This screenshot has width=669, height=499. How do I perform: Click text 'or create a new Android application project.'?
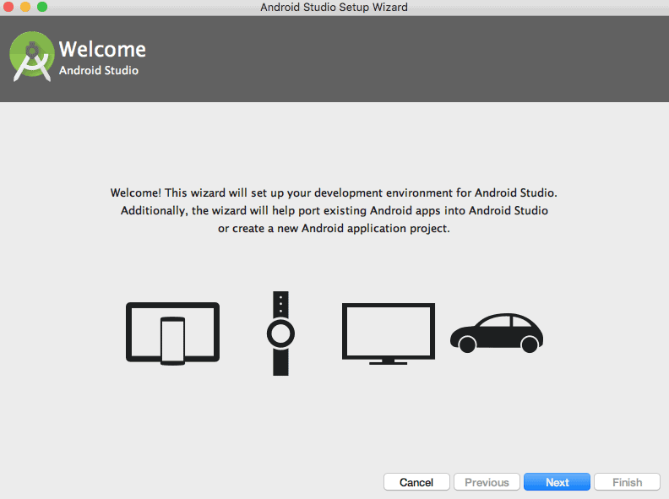(334, 229)
